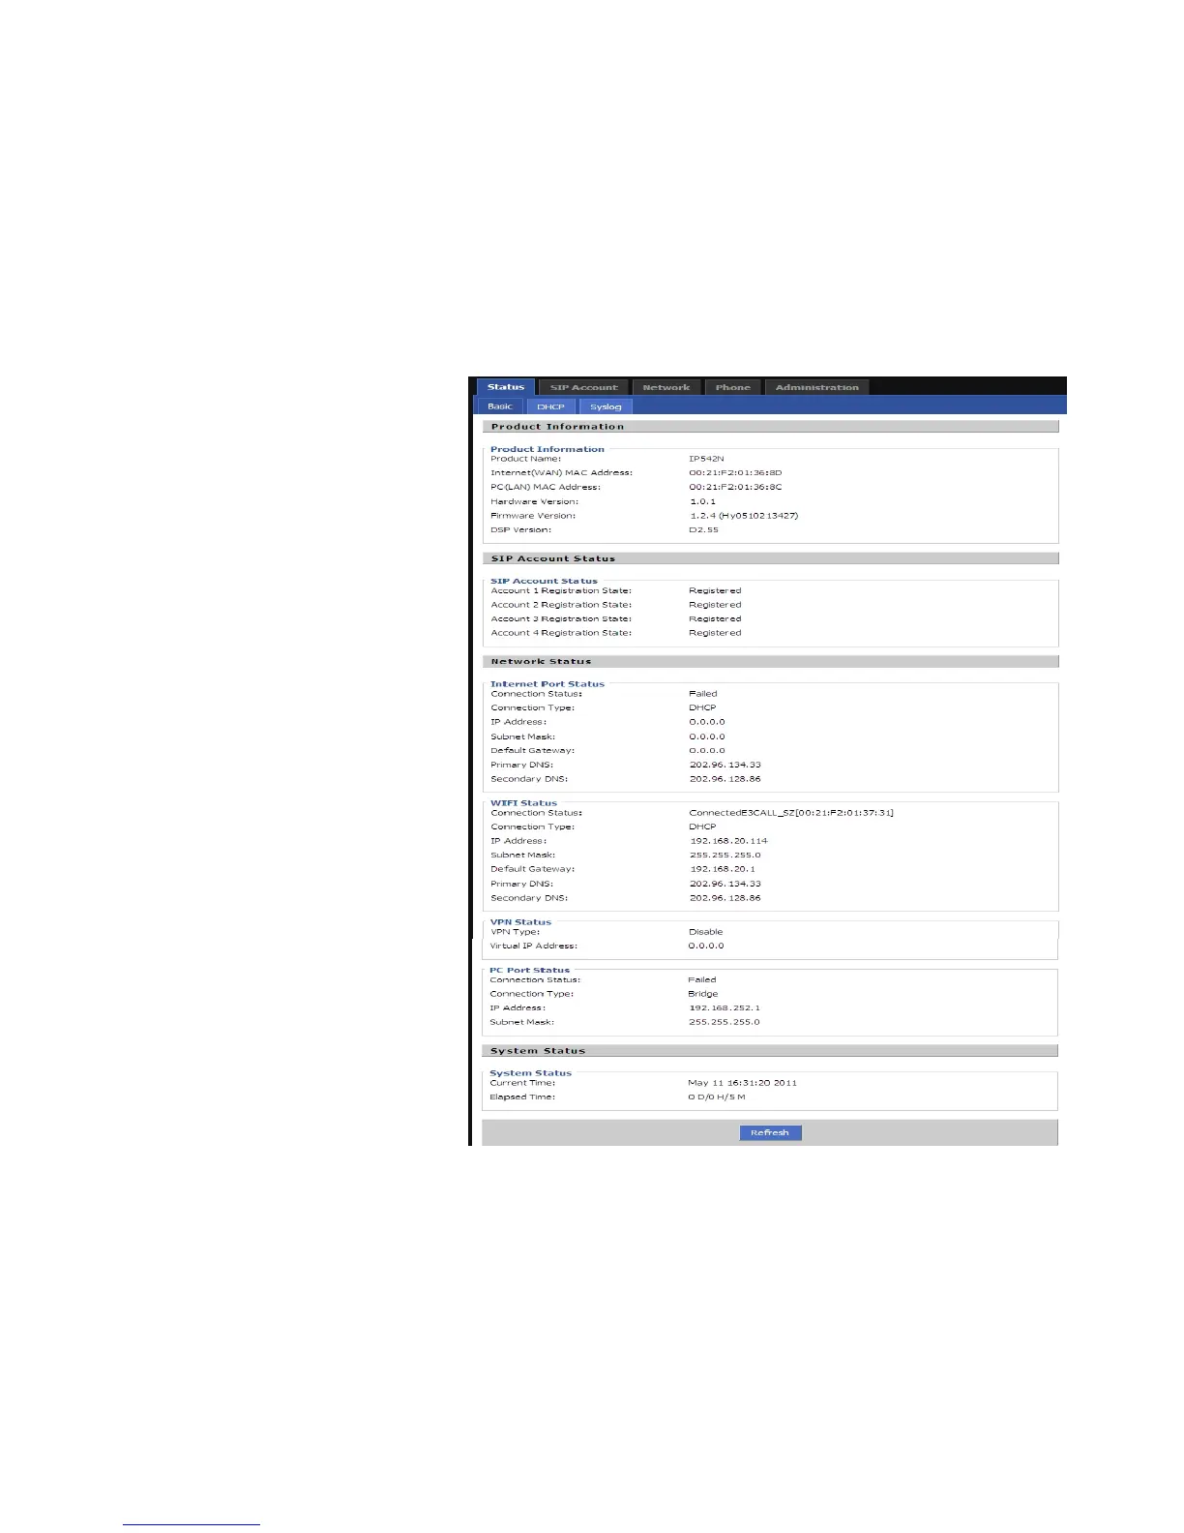Image resolution: width=1184 pixels, height=1533 pixels.
Task: Select LAN MAC address 00:21:F2:01:36:8C
Action: [x=735, y=487]
